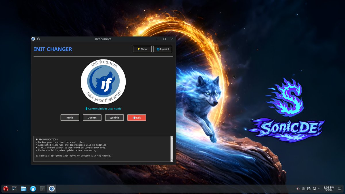Screen dimensions: 345x194
Task: Click the 'Current init in use: Runit' label
Action: click(x=103, y=109)
